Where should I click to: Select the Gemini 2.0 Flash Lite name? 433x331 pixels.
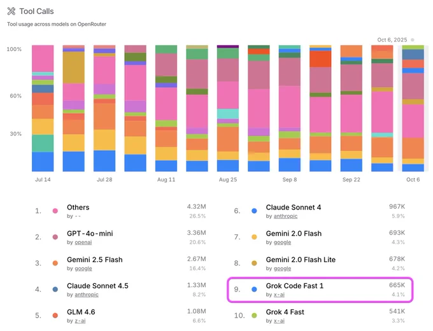click(301, 260)
